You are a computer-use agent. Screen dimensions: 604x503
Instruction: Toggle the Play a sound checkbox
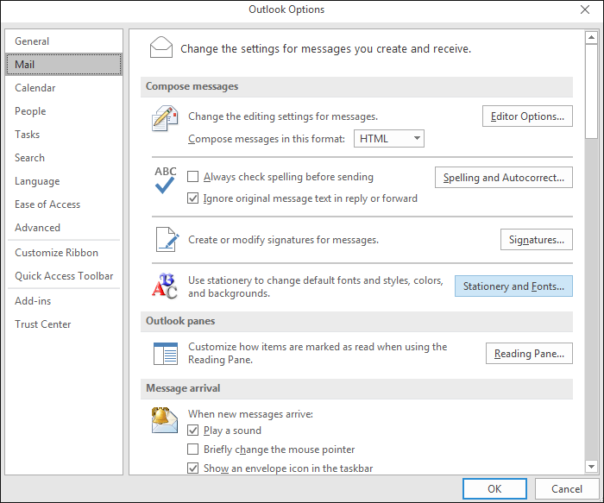(x=192, y=431)
